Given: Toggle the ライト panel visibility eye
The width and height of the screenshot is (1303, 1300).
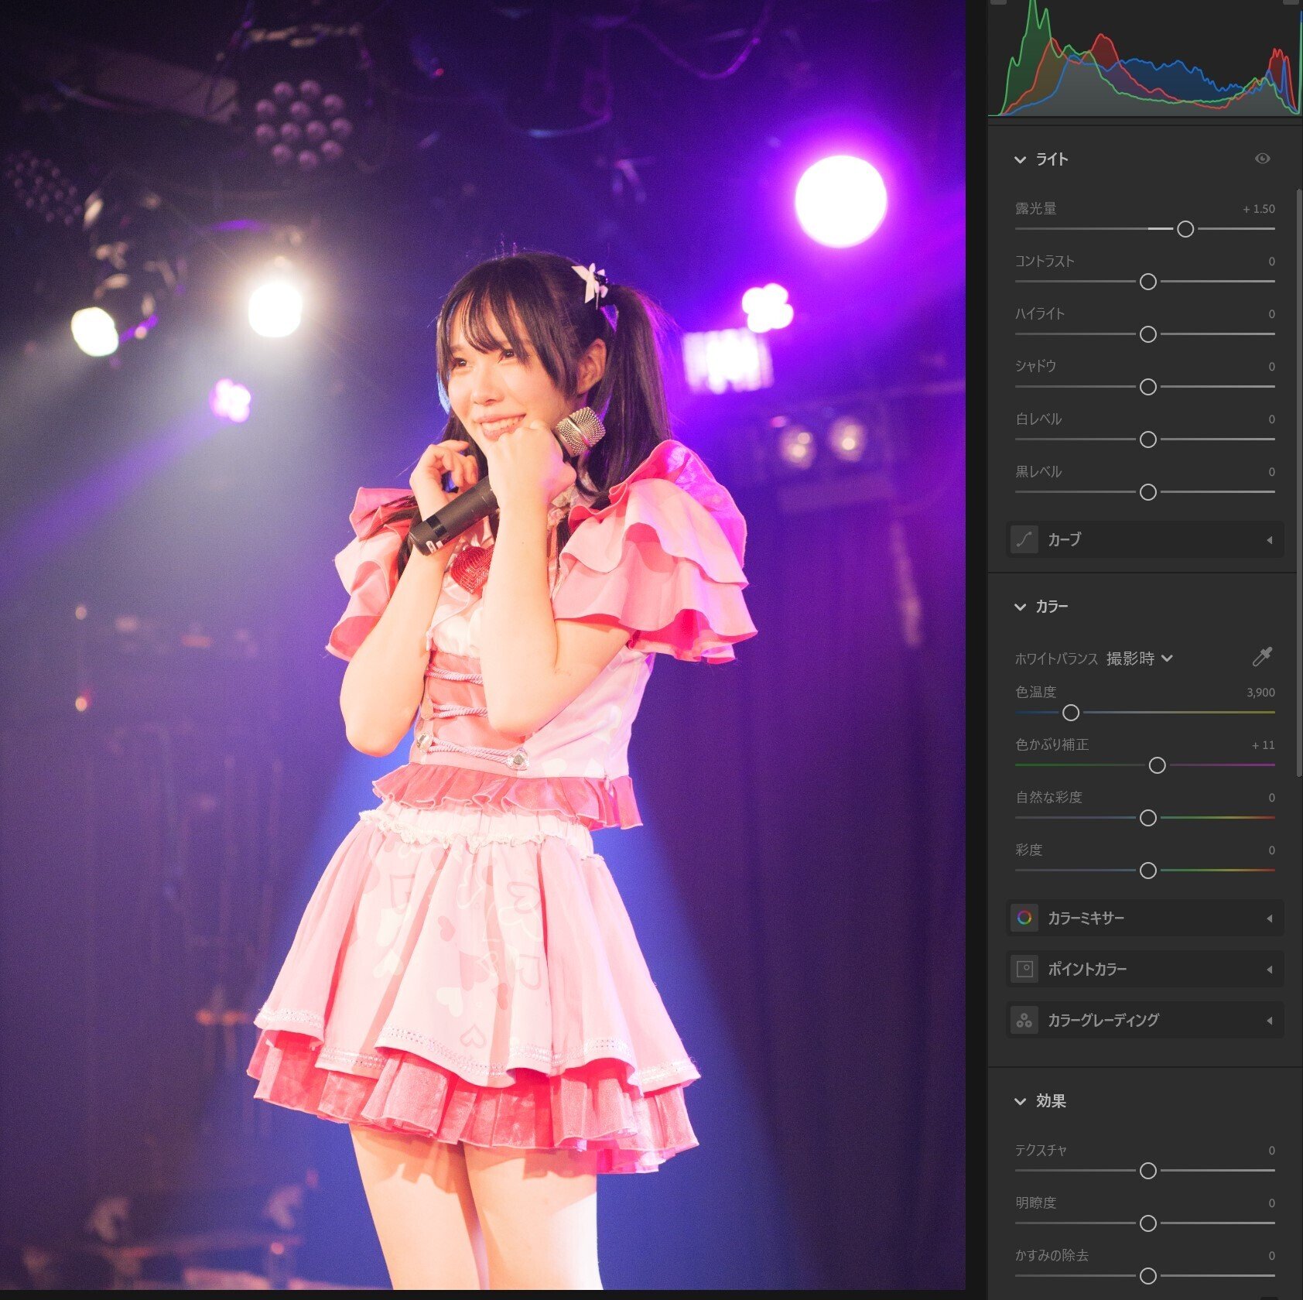Looking at the screenshot, I should [x=1262, y=159].
